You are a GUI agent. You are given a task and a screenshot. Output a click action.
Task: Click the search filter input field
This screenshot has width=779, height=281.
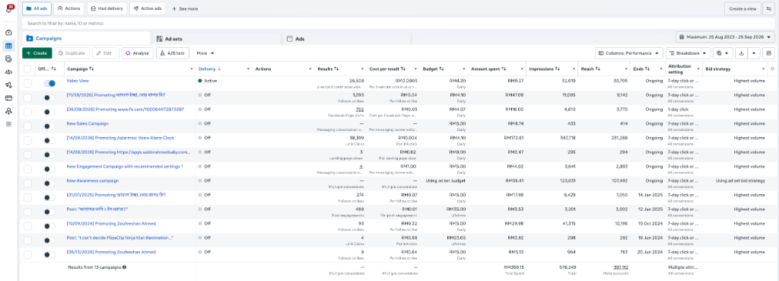[399, 24]
